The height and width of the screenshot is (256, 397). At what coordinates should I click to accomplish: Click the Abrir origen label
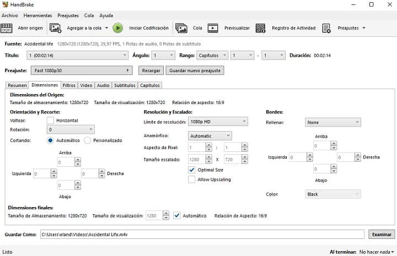pyautogui.click(x=30, y=28)
